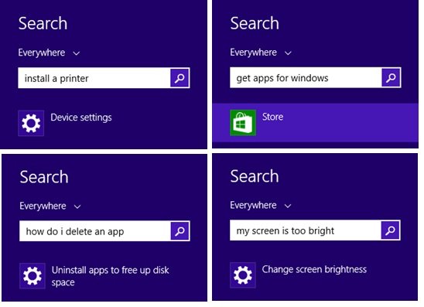Open the Device settings search result
Screen dimensions: 424x307
click(x=81, y=118)
